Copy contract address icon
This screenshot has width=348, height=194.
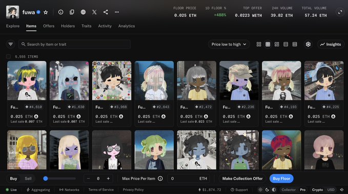(x=72, y=12)
